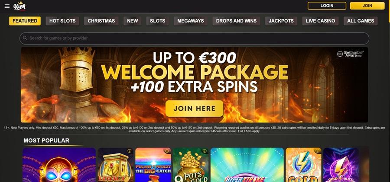Open info icon on Gold lightning tile
390x182 pixels.
[x=317, y=151]
